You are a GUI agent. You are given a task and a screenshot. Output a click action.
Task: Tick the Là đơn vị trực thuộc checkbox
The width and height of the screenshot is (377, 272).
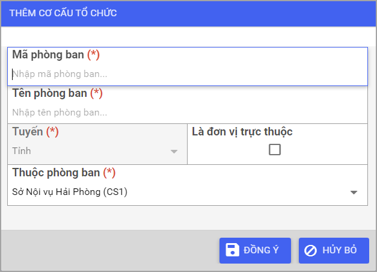click(275, 150)
